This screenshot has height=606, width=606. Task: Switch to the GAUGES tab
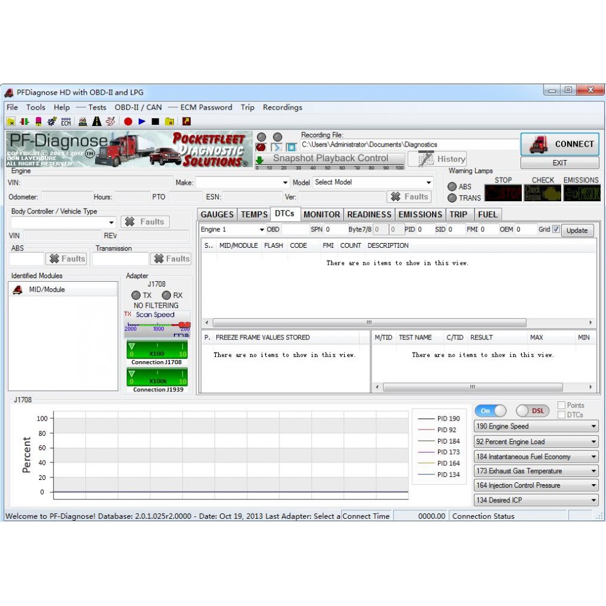coord(217,215)
